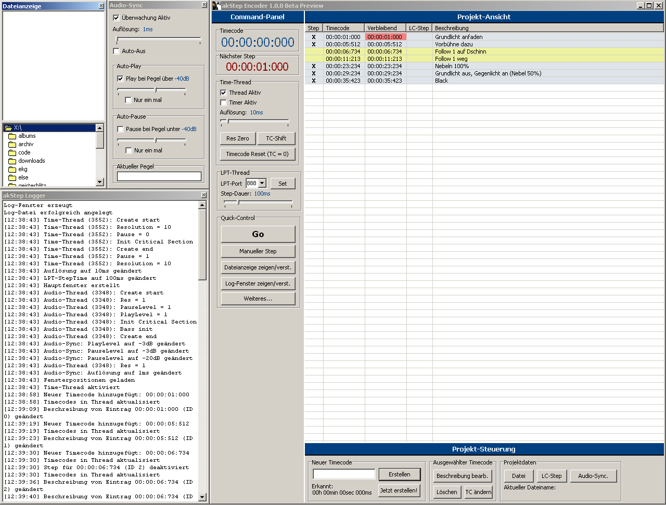The height and width of the screenshot is (505, 666).
Task: Click the code folder icon
Action: tap(12, 153)
